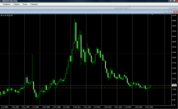Click the 1 Nov 2007 date label
Screen dimensions: 178x109
point(26,107)
